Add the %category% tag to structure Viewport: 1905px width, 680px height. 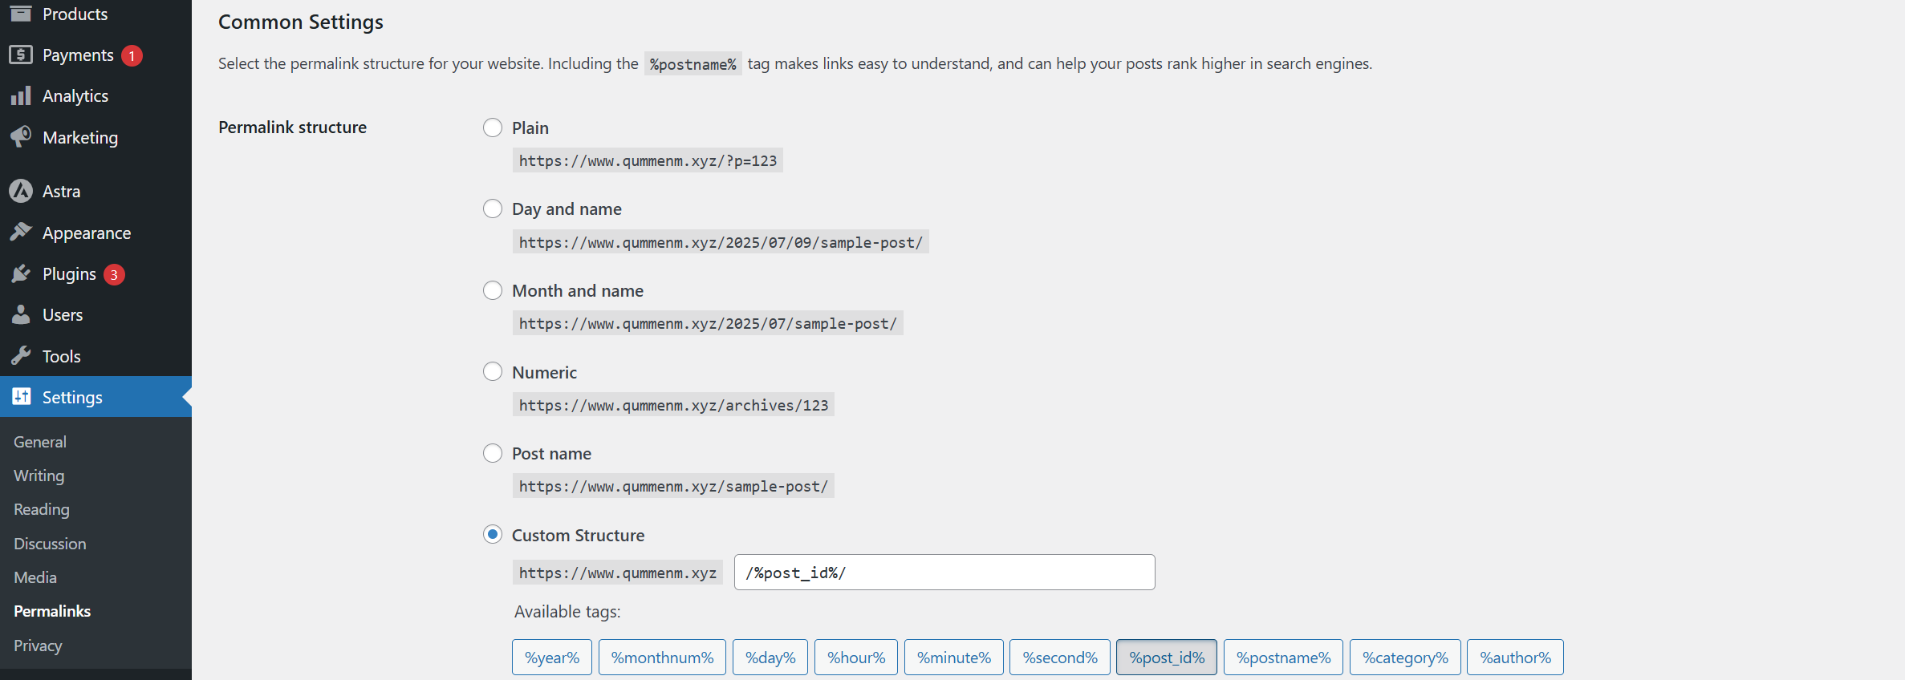pyautogui.click(x=1405, y=658)
